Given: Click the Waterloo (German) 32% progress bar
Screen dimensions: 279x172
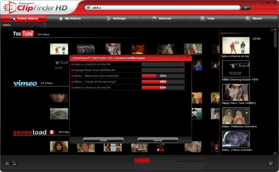Looking at the screenshot, I should tap(163, 76).
